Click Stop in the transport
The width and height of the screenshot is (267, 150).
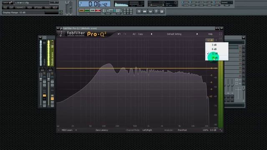click(93, 10)
